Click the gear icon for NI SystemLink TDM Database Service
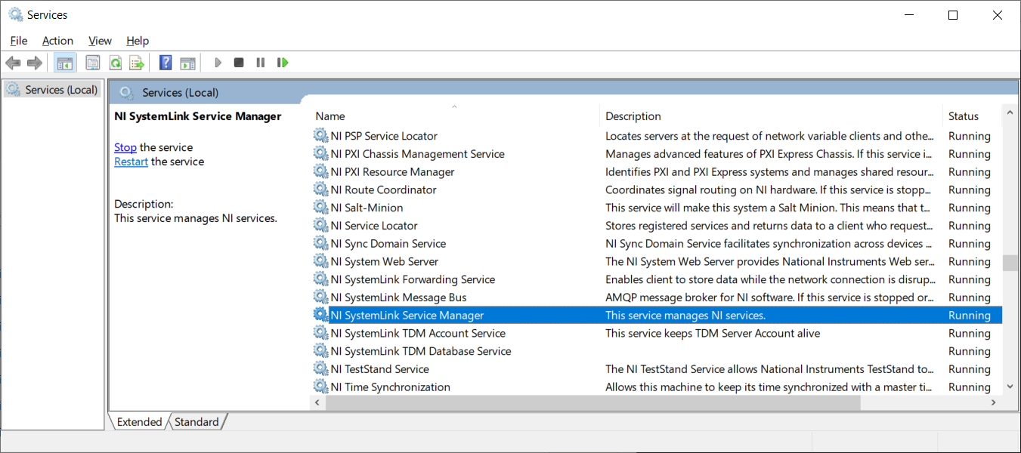Viewport: 1021px width, 453px height. [320, 351]
